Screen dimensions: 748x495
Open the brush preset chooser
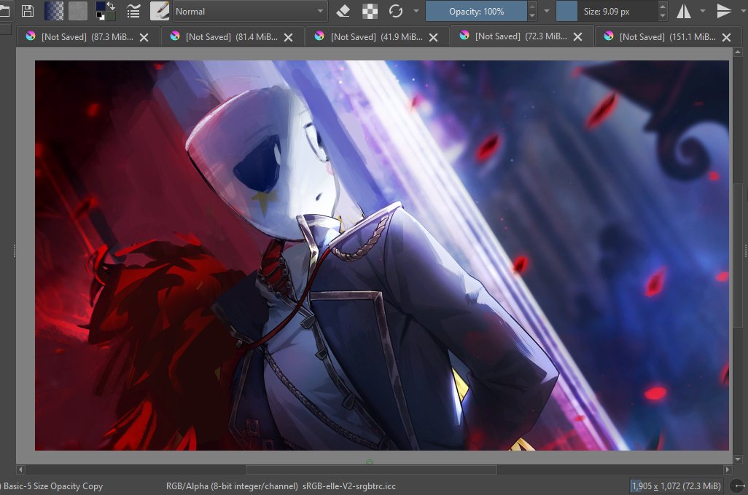point(160,11)
